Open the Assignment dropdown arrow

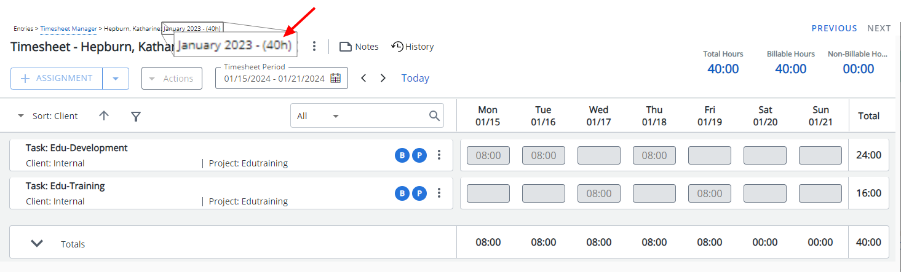pos(116,79)
